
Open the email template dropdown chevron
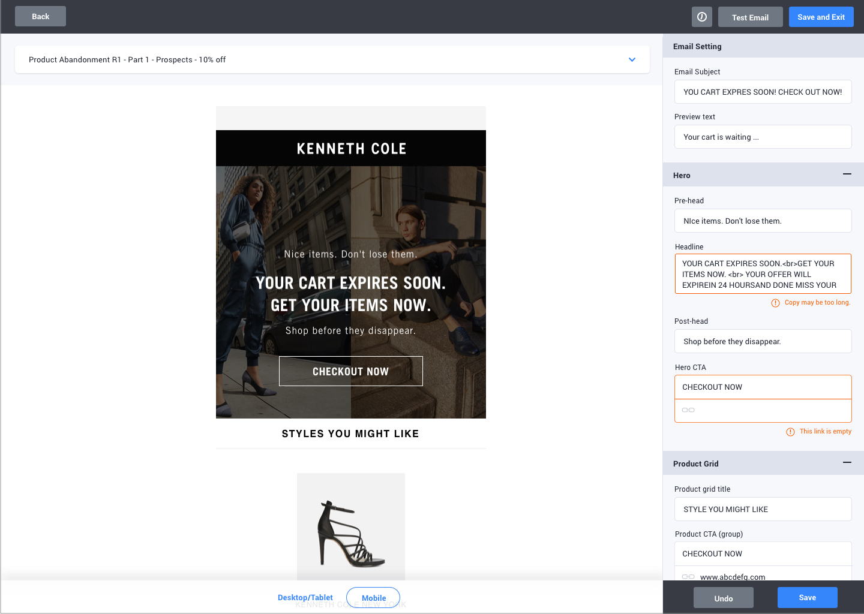point(632,59)
